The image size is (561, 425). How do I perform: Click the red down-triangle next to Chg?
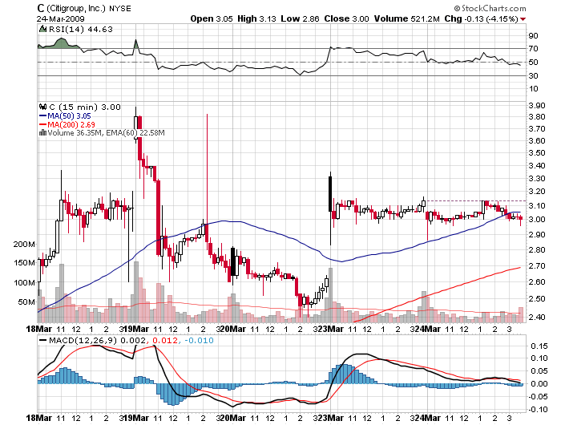tap(523, 19)
